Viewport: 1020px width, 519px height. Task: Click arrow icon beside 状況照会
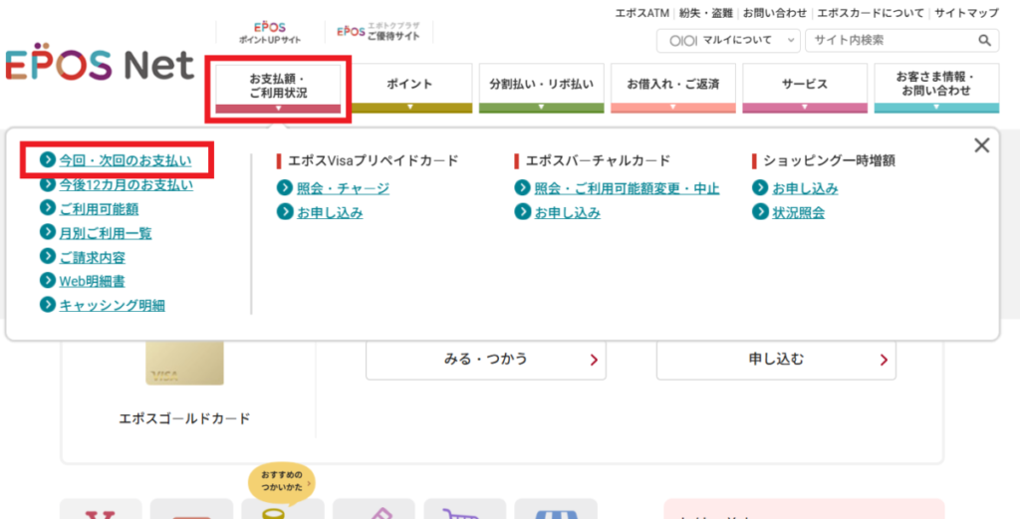point(760,212)
